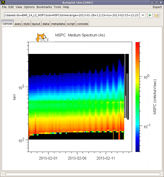
Task: Switch to the console tab
Action: click(83, 24)
